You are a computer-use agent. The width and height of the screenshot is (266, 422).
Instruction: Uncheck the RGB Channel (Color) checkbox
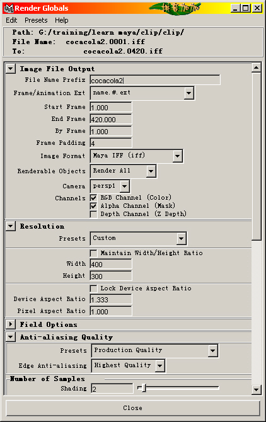(x=93, y=198)
